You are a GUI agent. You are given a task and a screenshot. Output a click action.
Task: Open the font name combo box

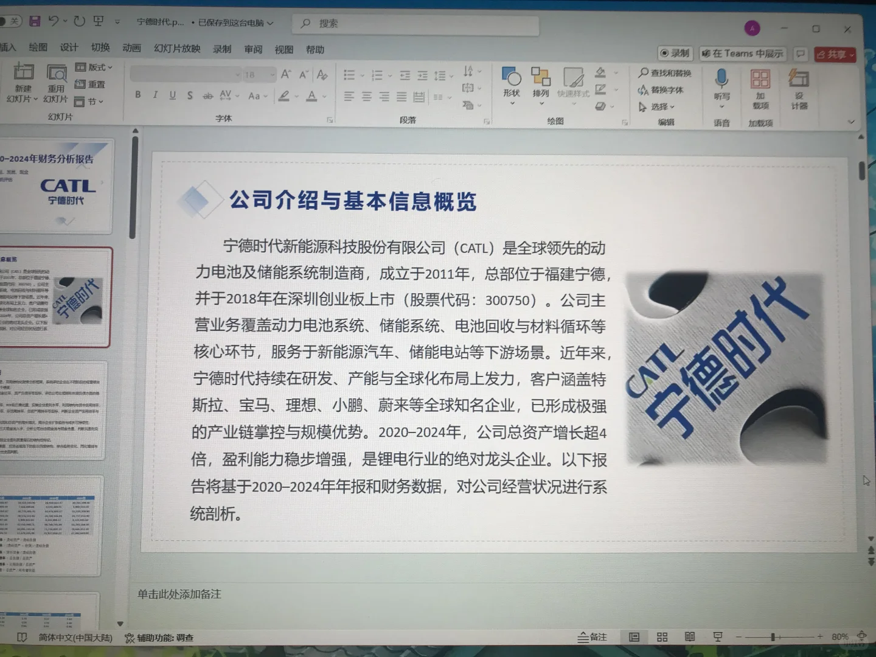point(186,74)
